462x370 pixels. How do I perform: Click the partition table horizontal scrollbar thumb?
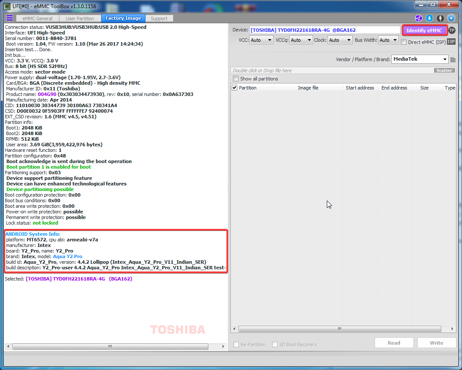coord(340,329)
